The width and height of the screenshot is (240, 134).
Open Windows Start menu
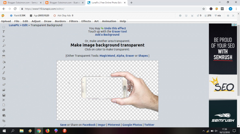coord(4,131)
